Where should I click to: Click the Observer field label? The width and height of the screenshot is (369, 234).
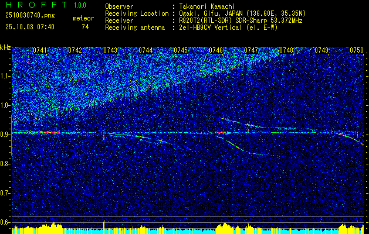[x=119, y=6]
